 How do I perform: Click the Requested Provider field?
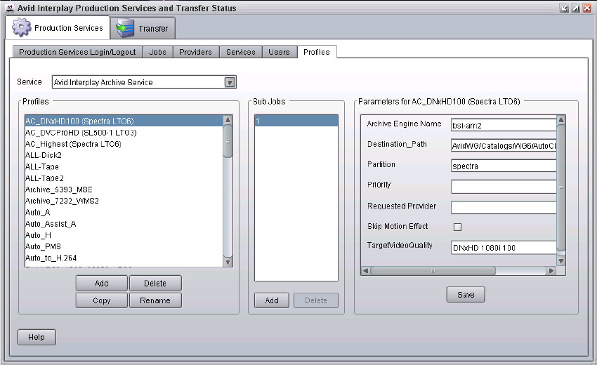pos(504,208)
